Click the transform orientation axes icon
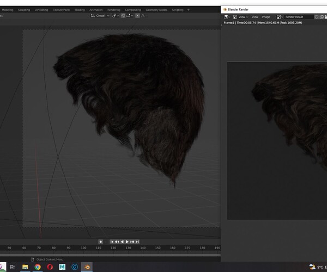This screenshot has height=272, width=327. [93, 16]
